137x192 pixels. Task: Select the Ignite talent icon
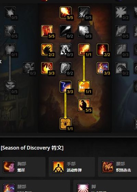[47, 31]
